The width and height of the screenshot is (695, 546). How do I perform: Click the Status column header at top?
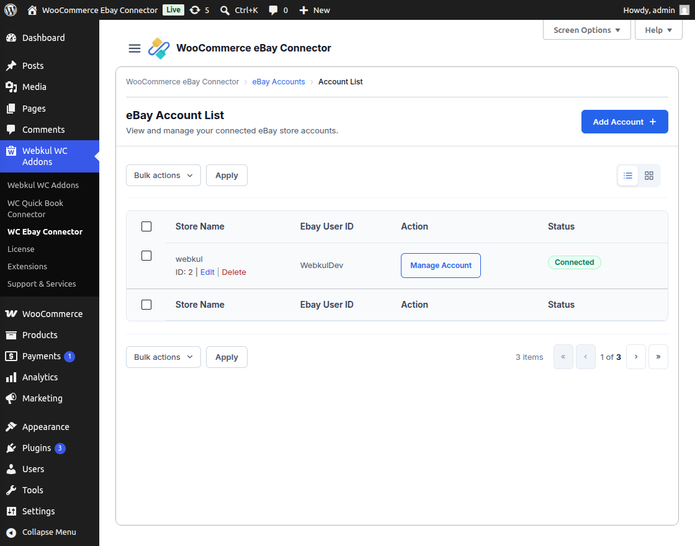click(561, 226)
